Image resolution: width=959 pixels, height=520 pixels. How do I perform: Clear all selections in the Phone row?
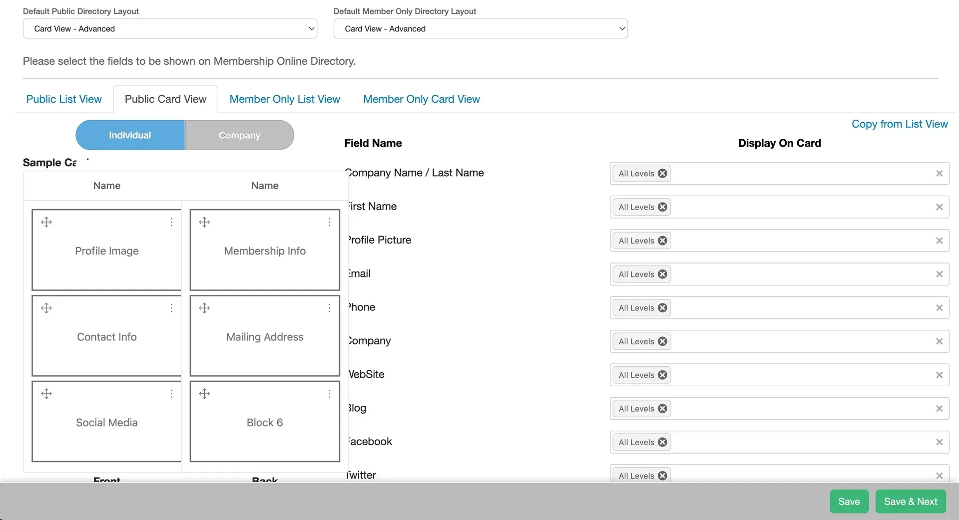(939, 308)
